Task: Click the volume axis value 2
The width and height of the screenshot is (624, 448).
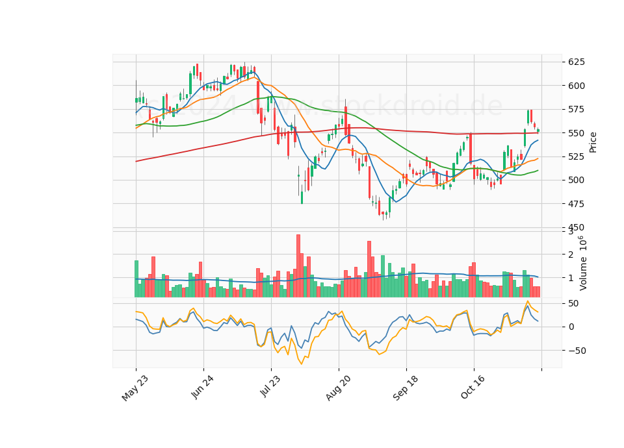Action: coord(571,255)
